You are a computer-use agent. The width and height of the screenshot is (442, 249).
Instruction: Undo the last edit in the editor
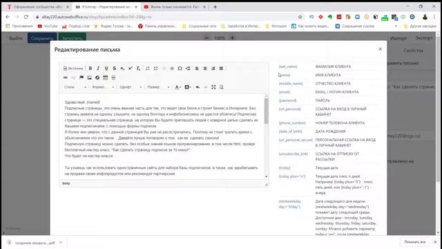(x=198, y=87)
